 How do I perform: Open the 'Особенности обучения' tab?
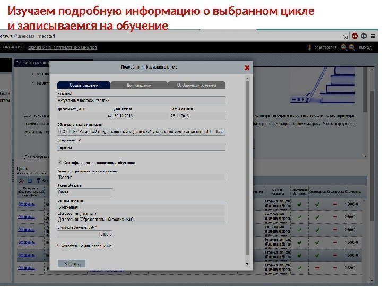[x=196, y=85]
